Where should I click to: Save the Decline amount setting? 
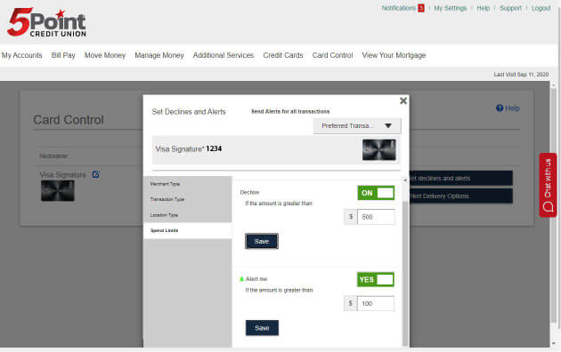[262, 241]
